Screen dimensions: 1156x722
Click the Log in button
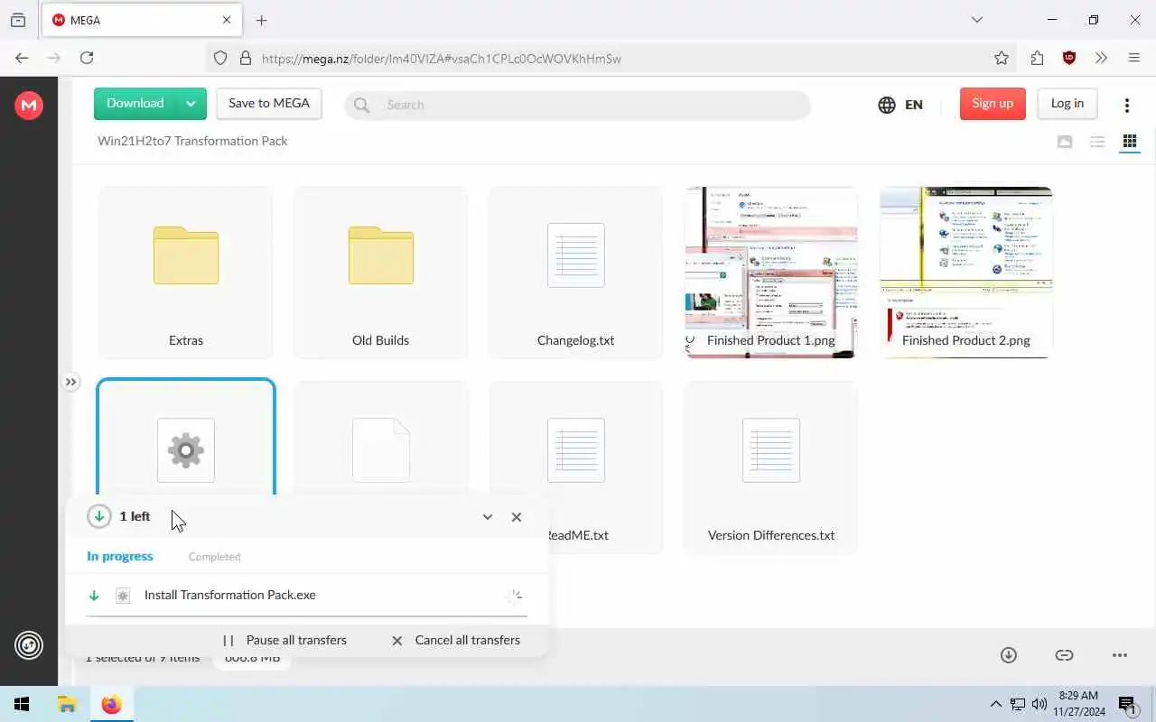[x=1067, y=104]
